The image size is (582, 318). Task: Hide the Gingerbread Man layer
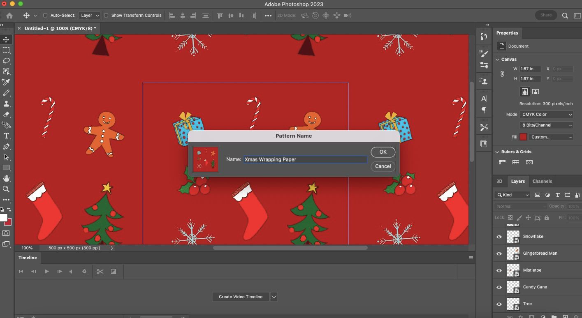499,253
